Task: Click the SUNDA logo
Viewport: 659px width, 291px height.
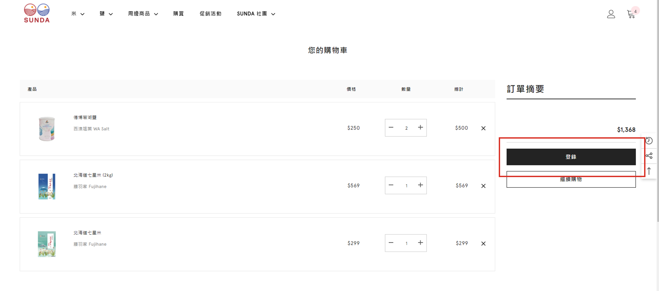Action: [37, 13]
